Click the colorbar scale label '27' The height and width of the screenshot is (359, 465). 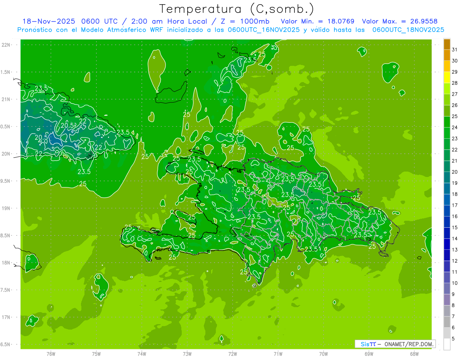point(455,94)
